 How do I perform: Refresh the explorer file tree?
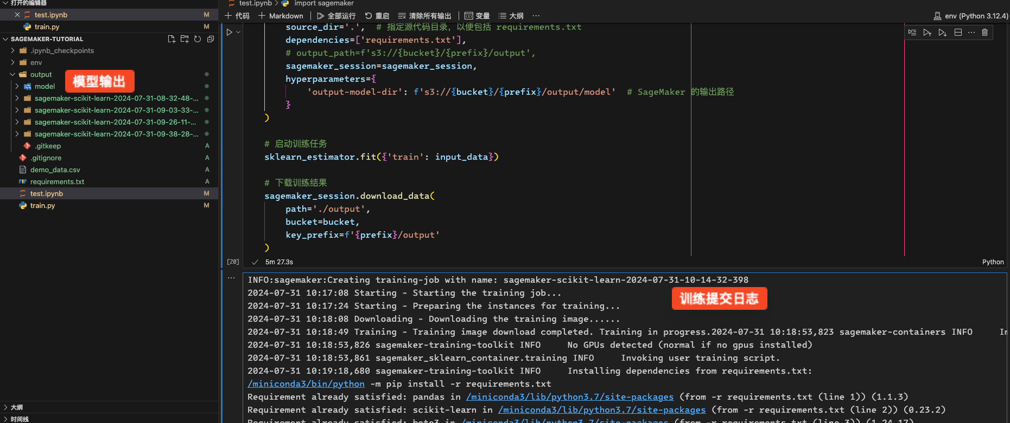198,39
